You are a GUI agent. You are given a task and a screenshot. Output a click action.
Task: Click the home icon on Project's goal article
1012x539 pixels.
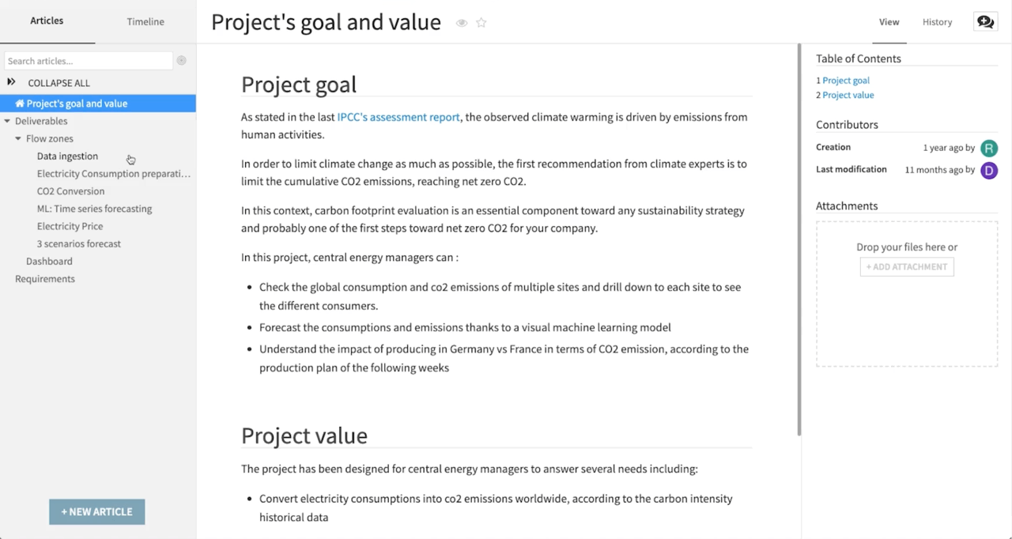tap(21, 103)
